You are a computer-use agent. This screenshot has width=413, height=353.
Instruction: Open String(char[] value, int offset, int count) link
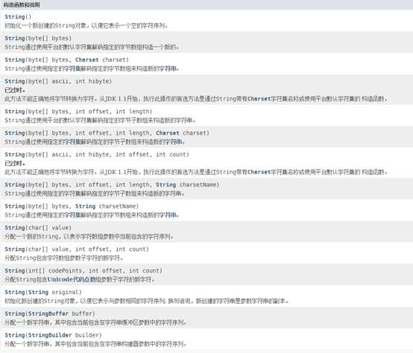point(15,249)
